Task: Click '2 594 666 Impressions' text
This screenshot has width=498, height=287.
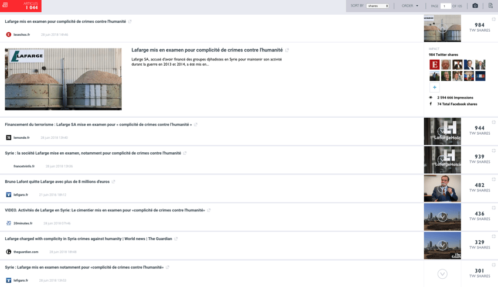Action: [x=455, y=98]
